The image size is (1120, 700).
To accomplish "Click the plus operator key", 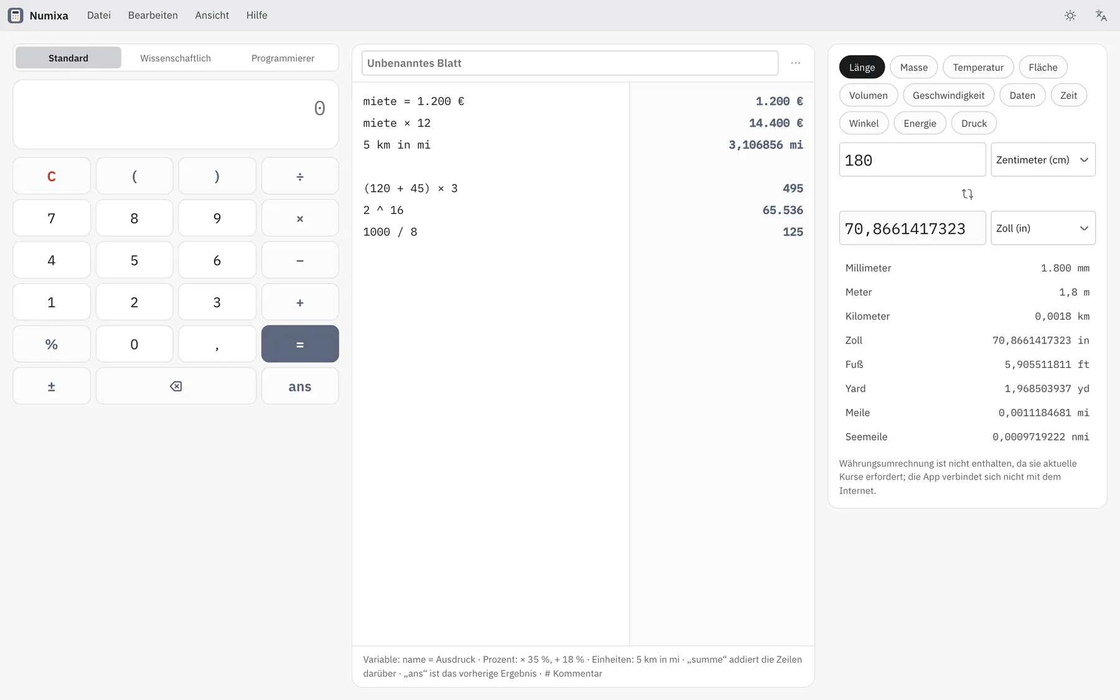I will 300,302.
